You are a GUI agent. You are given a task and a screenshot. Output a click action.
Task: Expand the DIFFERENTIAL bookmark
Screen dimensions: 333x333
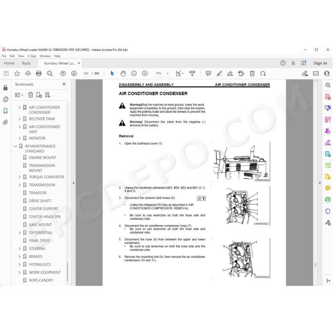click(20, 233)
